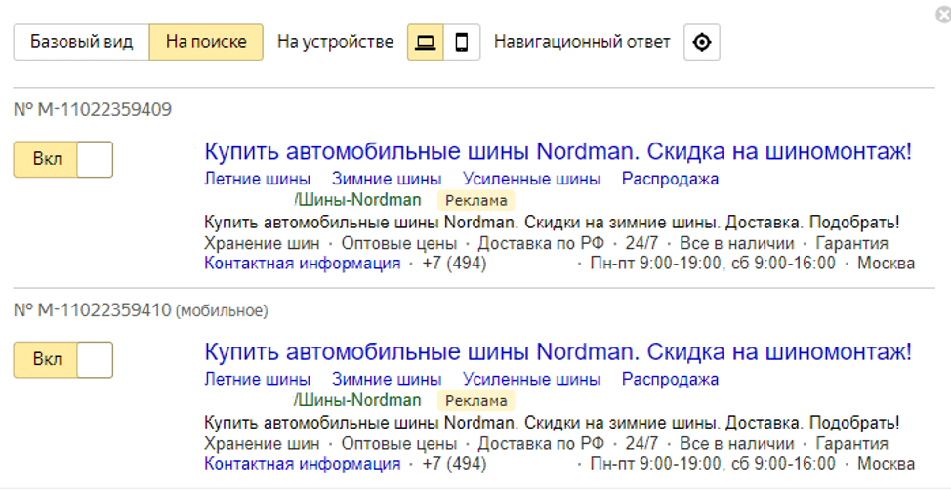Viewport: 951px width, 490px height.
Task: Click ad description text in first ad
Action: [552, 222]
